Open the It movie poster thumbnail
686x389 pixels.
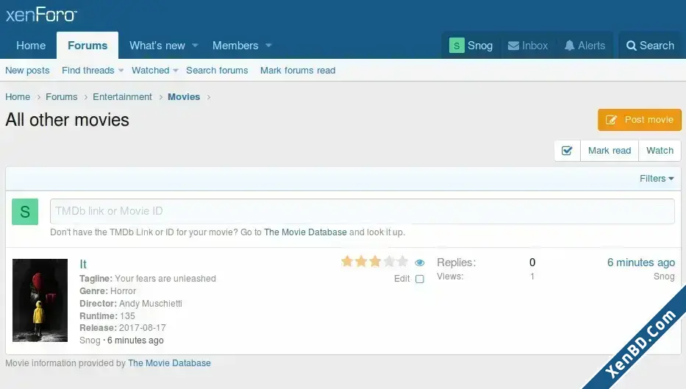tap(40, 300)
